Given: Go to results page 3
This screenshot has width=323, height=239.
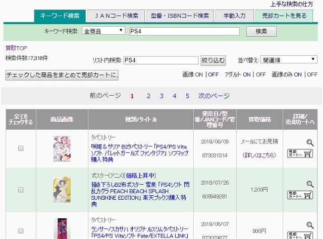Looking at the screenshot, I should 161,96.
